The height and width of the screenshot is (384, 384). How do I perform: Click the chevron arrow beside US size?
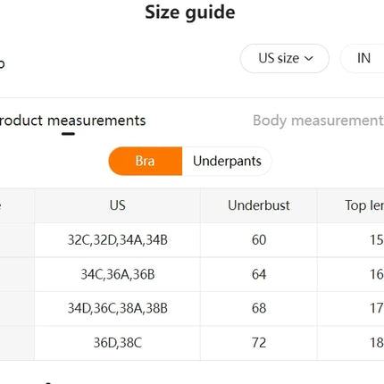coord(309,58)
